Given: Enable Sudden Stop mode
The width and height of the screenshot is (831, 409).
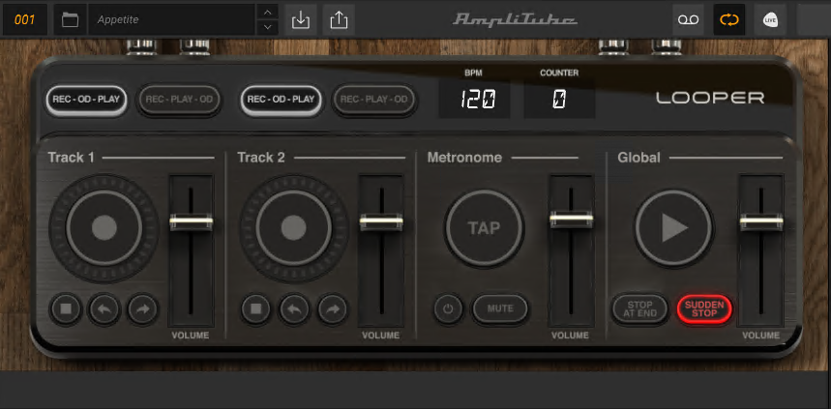Looking at the screenshot, I should pyautogui.click(x=703, y=309).
